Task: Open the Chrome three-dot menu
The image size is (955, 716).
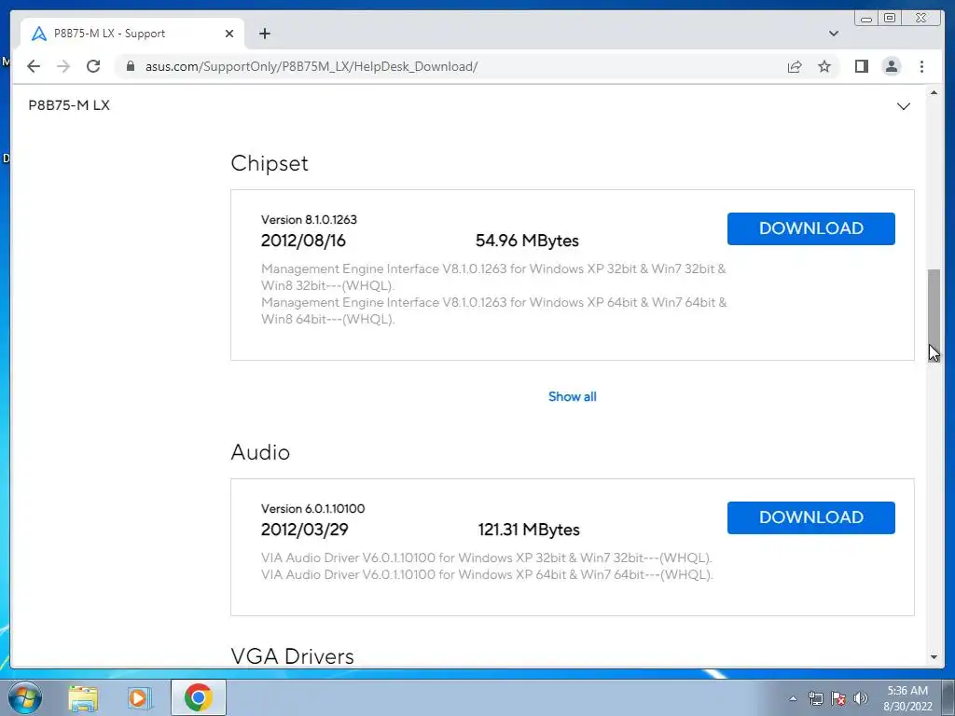Action: tap(921, 66)
